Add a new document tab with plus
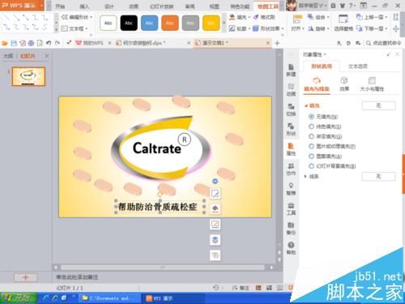 (x=277, y=43)
